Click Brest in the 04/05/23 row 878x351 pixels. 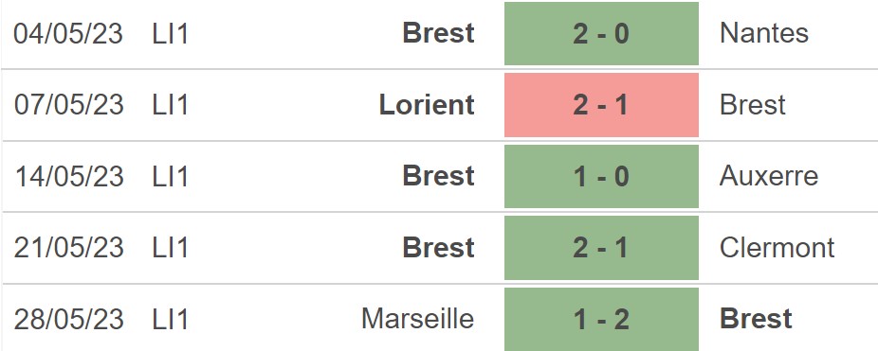(438, 33)
